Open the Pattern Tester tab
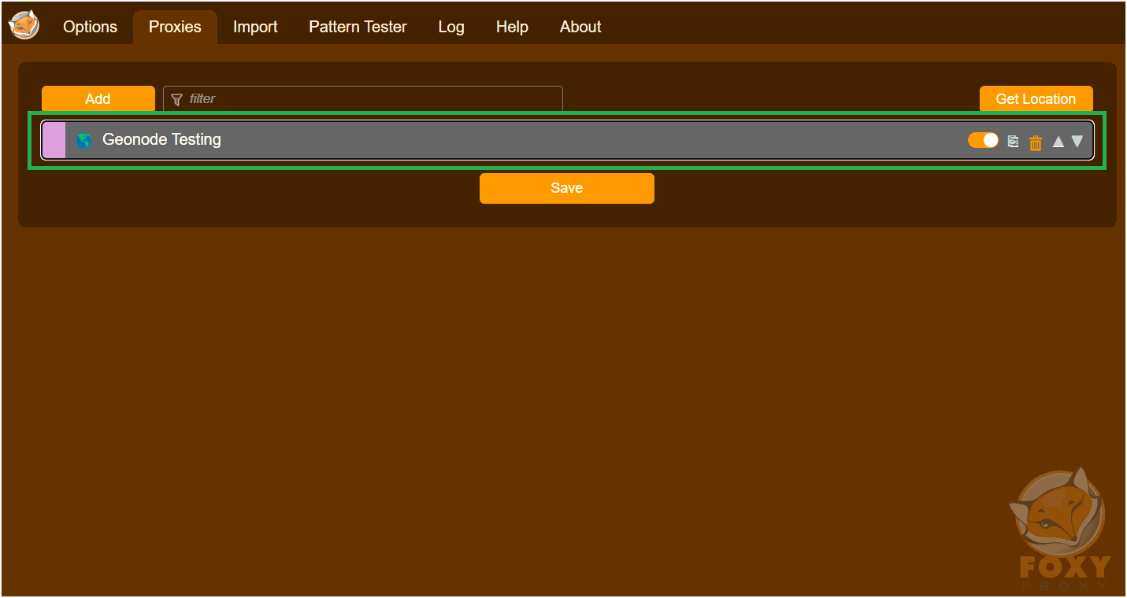The height and width of the screenshot is (598, 1127). 358,27
